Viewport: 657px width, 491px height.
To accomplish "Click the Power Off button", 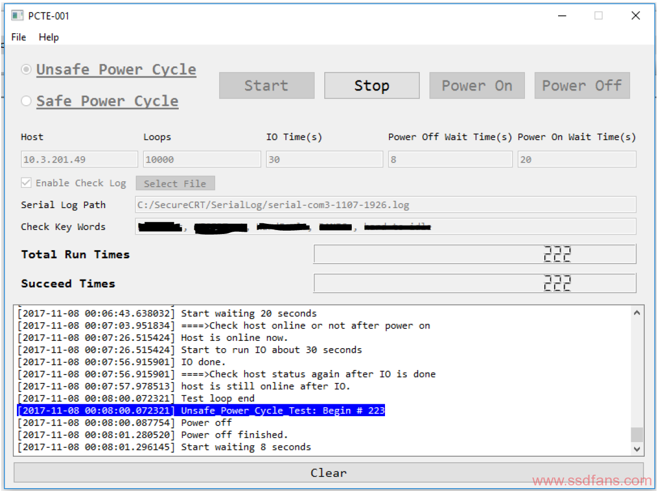I will pos(582,85).
